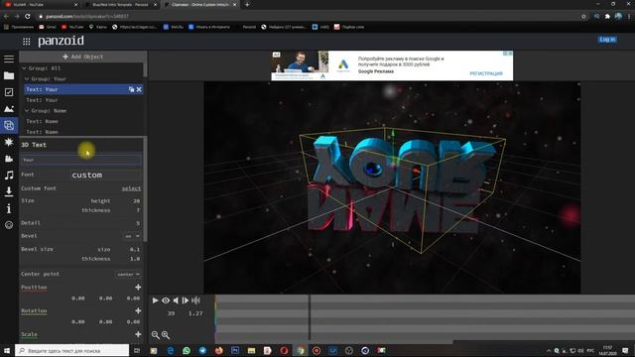Click the Bevel thickness value 1.0
This screenshot has height=357, width=635.
pos(135,259)
